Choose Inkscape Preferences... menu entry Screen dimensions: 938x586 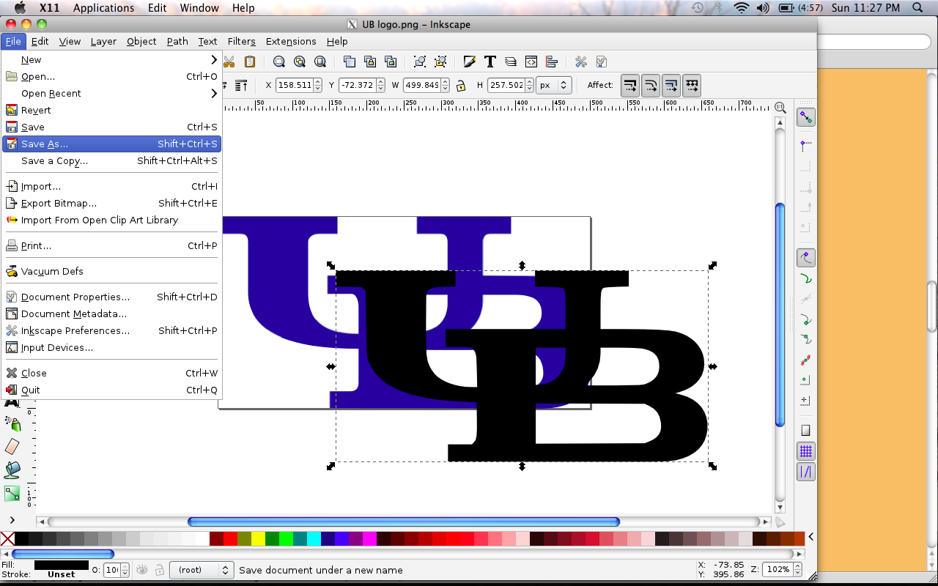[x=111, y=331]
